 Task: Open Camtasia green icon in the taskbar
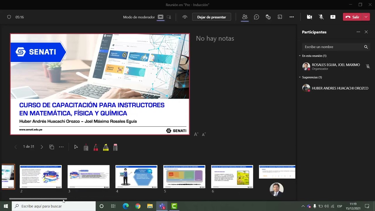[x=174, y=206]
